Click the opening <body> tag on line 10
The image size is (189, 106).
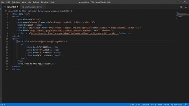(x=15, y=39)
